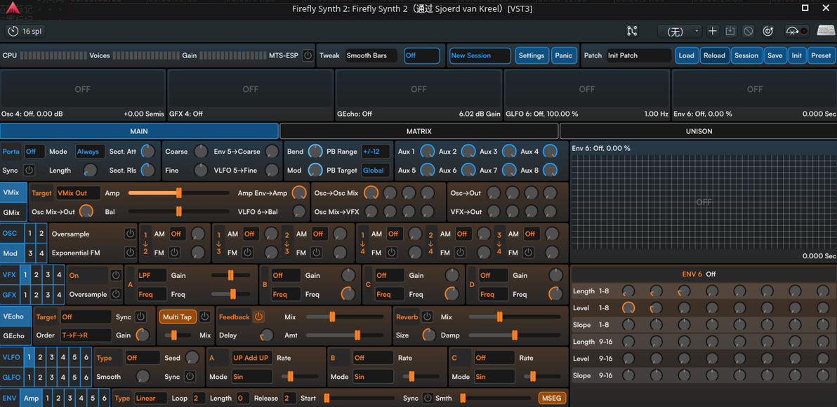
Task: Click the Bend knob
Action: point(315,152)
